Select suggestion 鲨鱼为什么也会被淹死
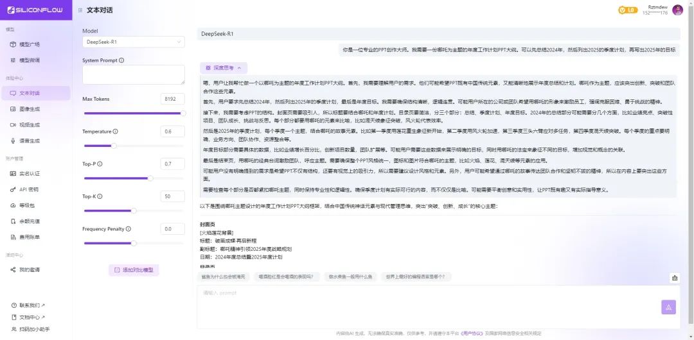Viewport: 694px width, 340px height. [x=222, y=276]
